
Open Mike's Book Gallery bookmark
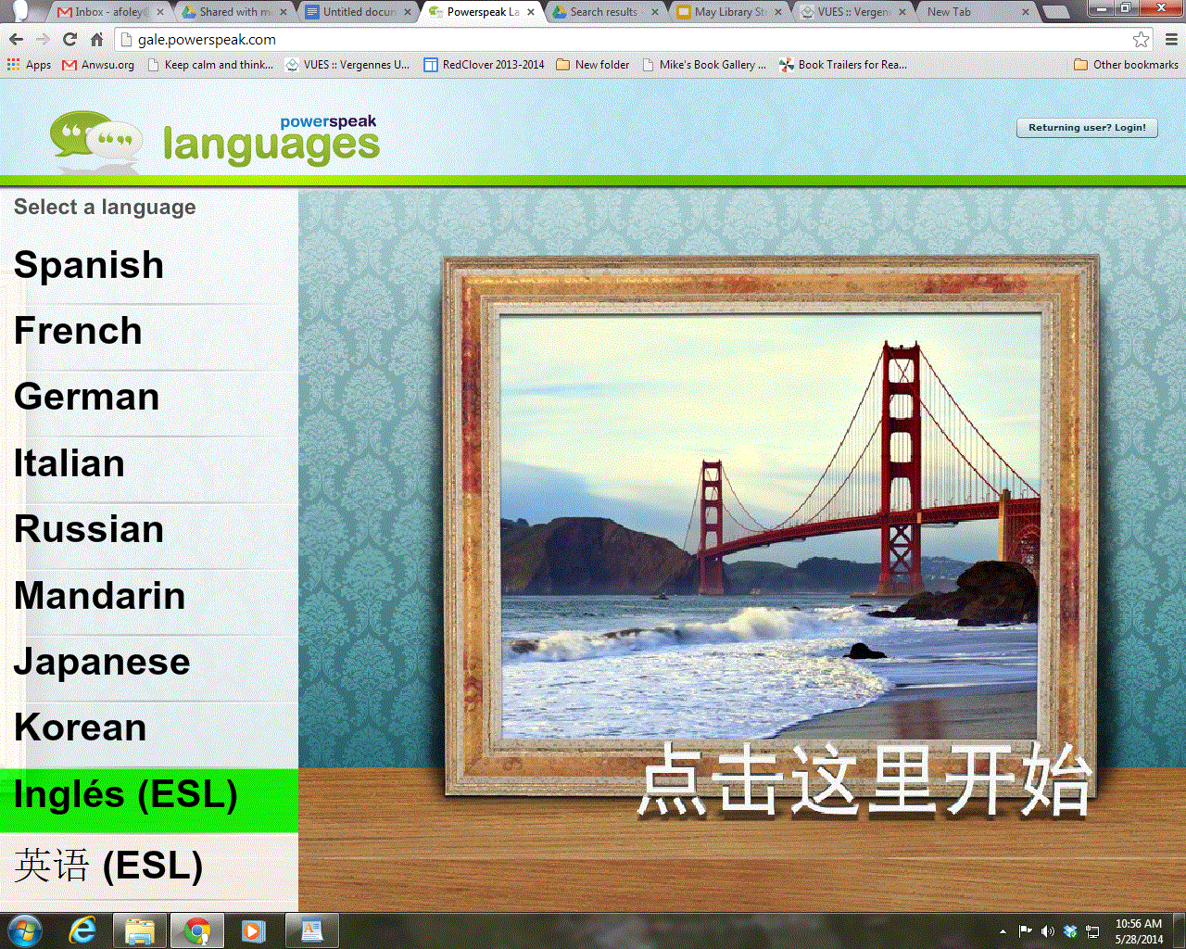(x=703, y=65)
